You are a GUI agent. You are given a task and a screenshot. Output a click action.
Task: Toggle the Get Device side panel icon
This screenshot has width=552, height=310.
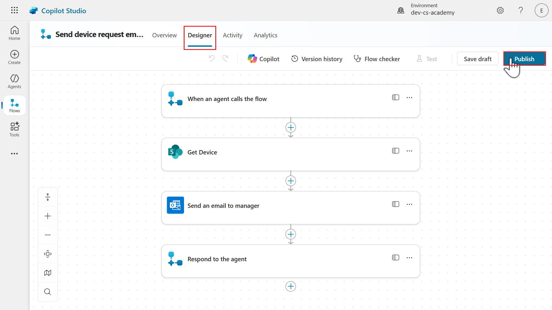(x=396, y=151)
